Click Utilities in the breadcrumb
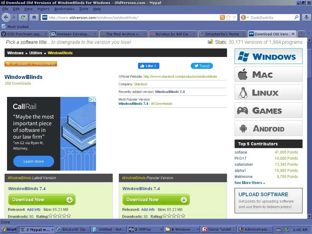312x234 pixels. [36, 53]
